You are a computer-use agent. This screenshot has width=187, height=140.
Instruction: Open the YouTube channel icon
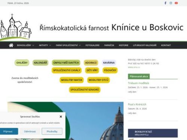click(176, 3)
